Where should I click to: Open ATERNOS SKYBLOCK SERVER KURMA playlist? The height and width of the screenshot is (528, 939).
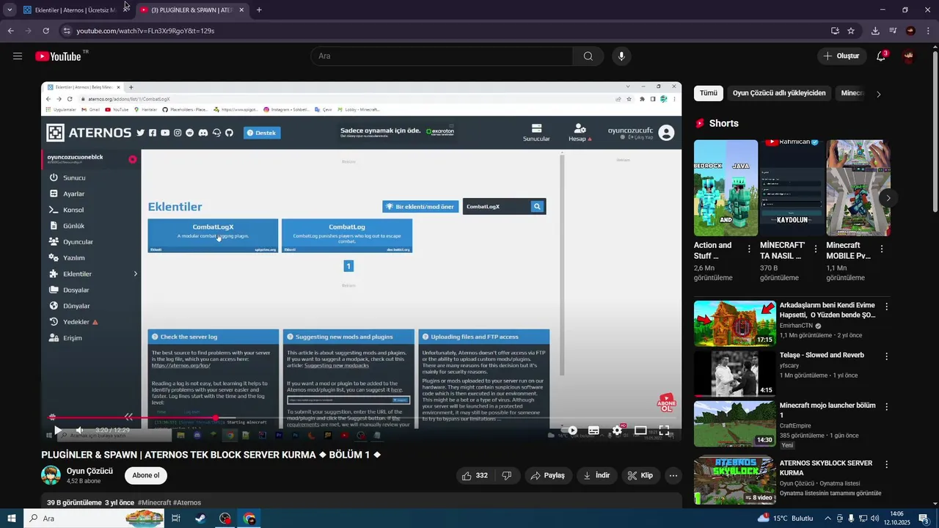pos(734,480)
